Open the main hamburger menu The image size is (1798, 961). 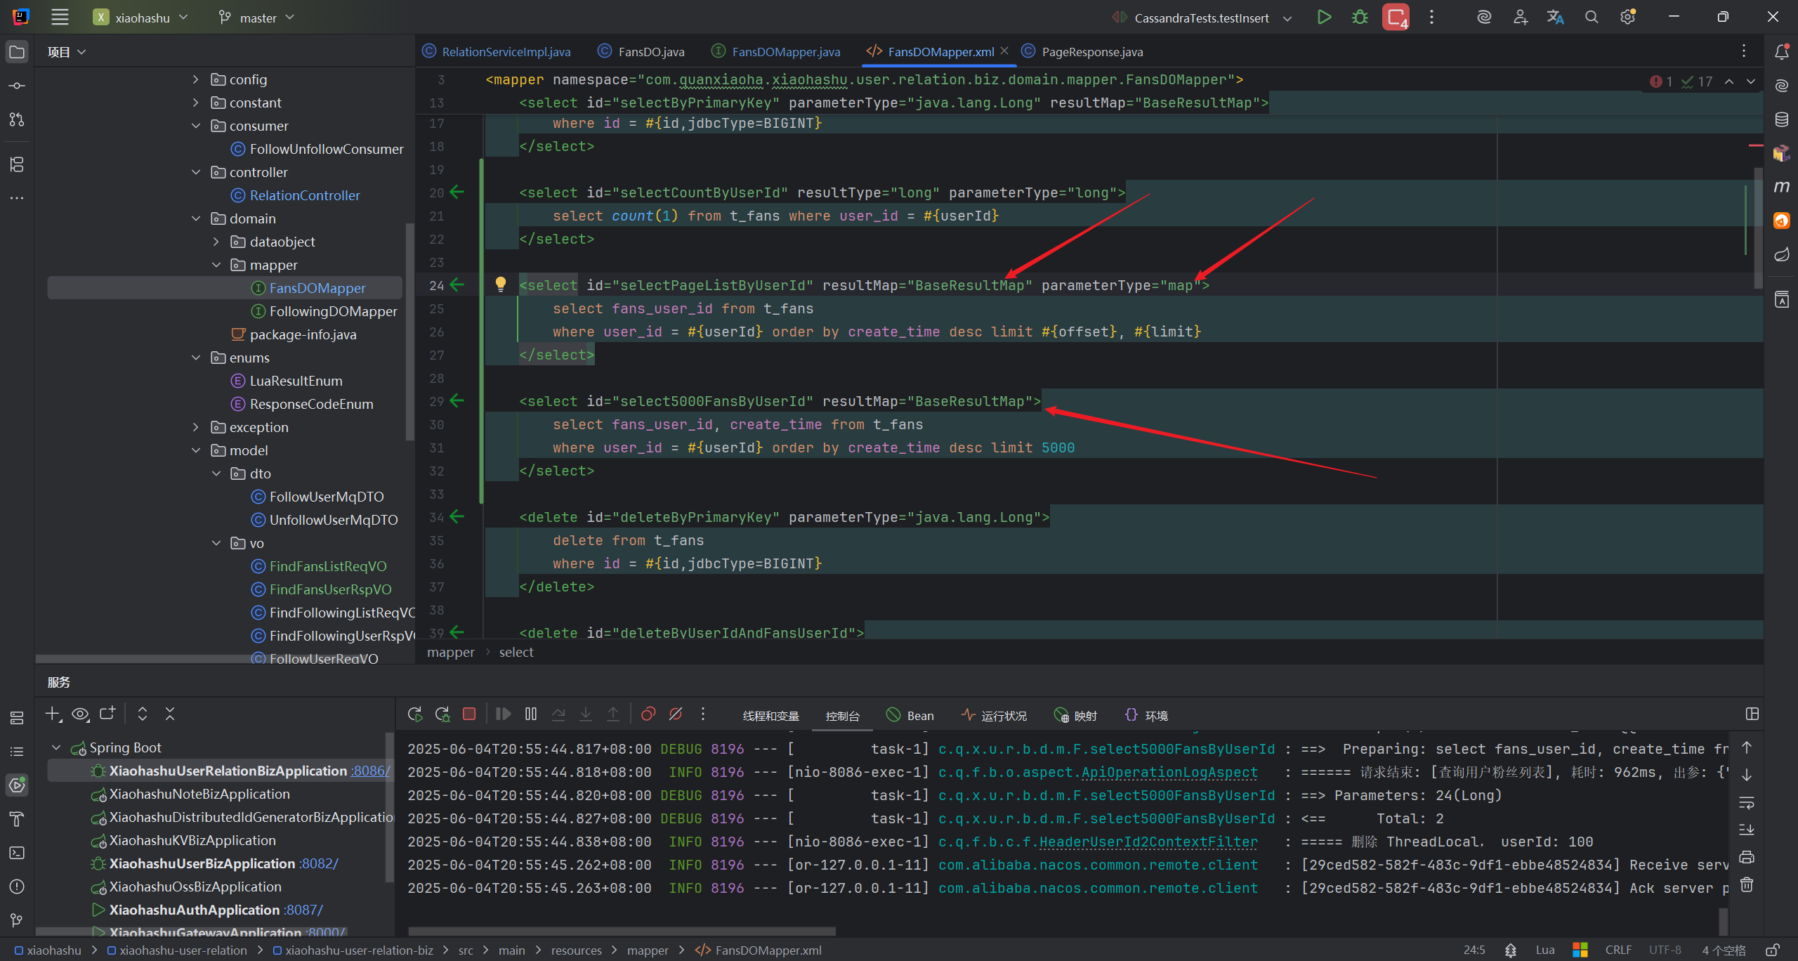60,17
